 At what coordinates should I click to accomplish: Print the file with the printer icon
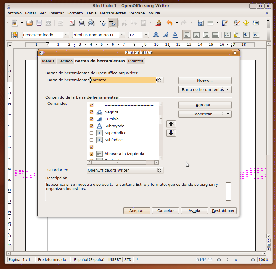[x=81, y=23]
